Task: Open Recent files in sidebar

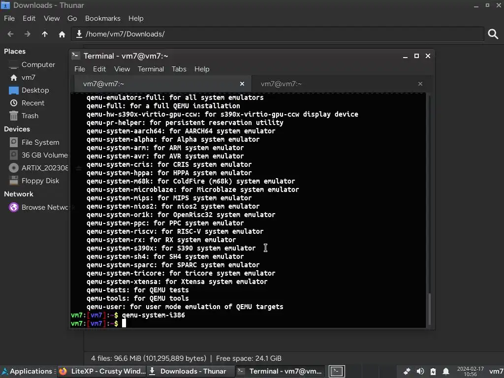Action: (x=33, y=103)
